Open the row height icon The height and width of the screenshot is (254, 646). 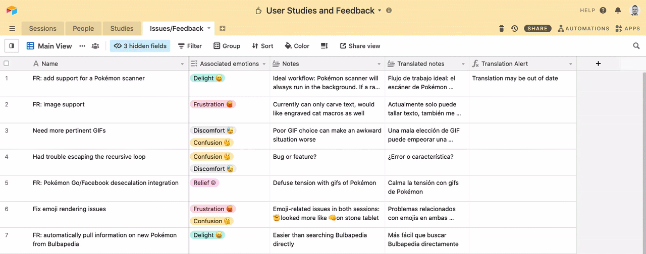coord(324,46)
